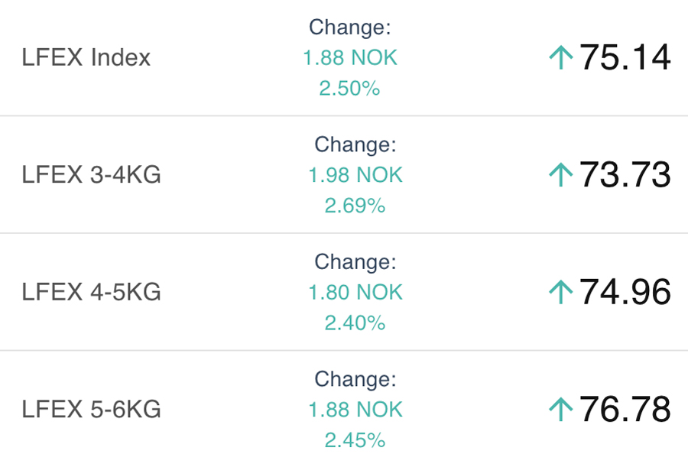
Task: Click the 2.69% change percentage
Action: [x=355, y=206]
